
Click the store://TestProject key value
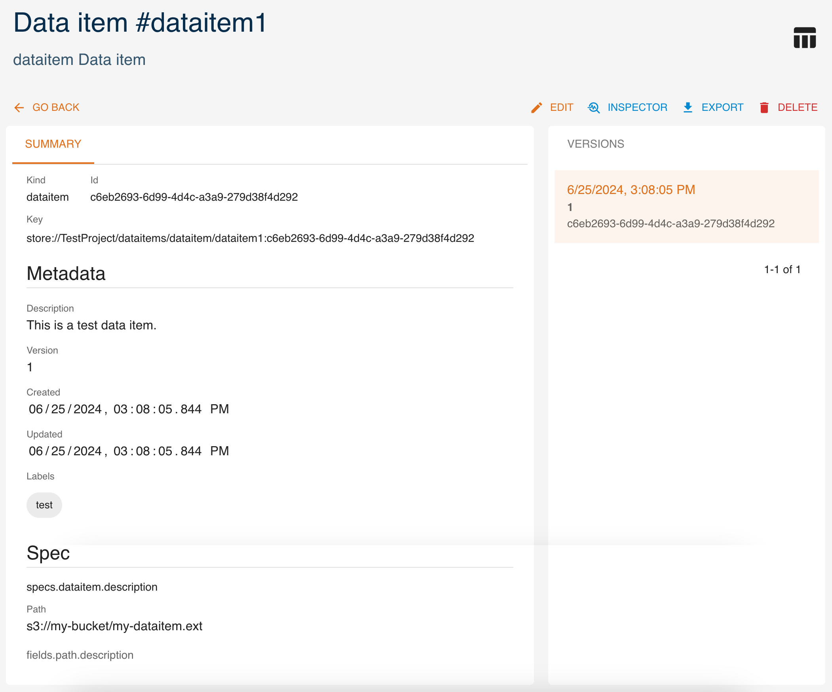click(251, 238)
